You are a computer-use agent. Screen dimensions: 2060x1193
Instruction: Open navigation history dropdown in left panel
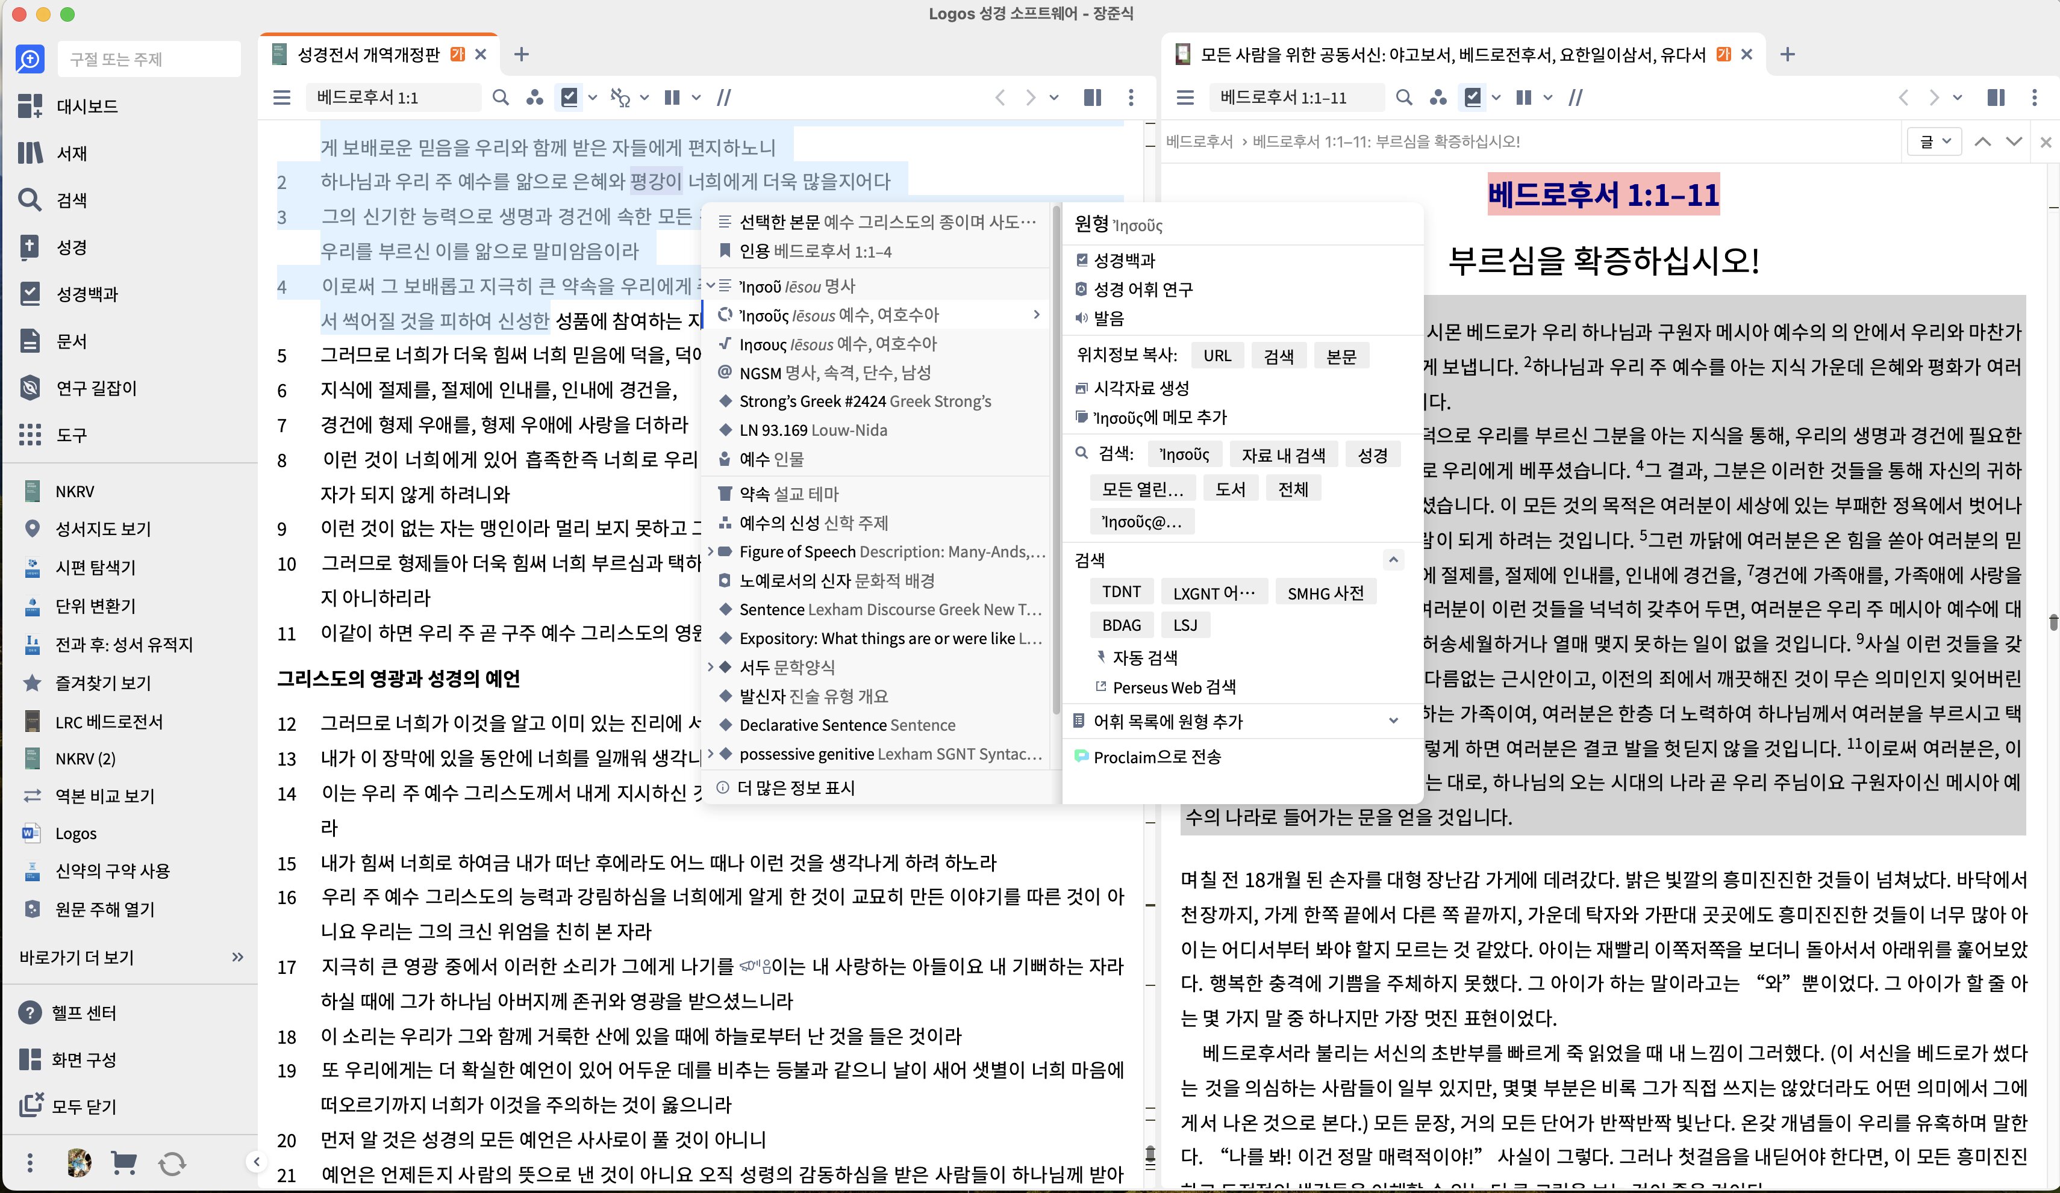point(1055,98)
